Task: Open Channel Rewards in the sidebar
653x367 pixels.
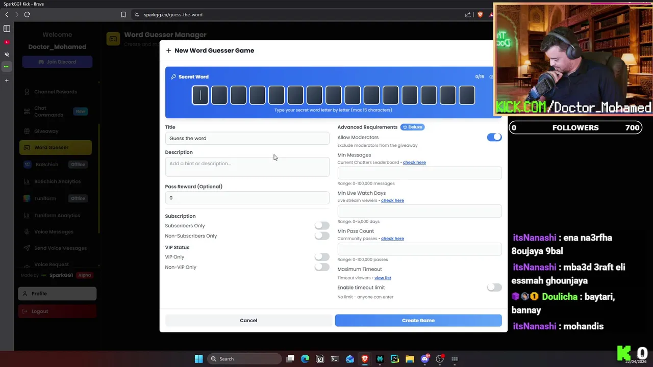Action: point(56,92)
